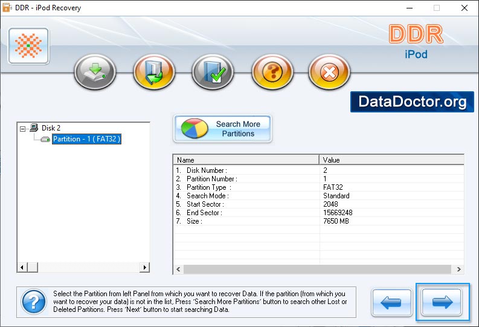
Task: Click the orange starburst logo icon
Action: click(29, 46)
